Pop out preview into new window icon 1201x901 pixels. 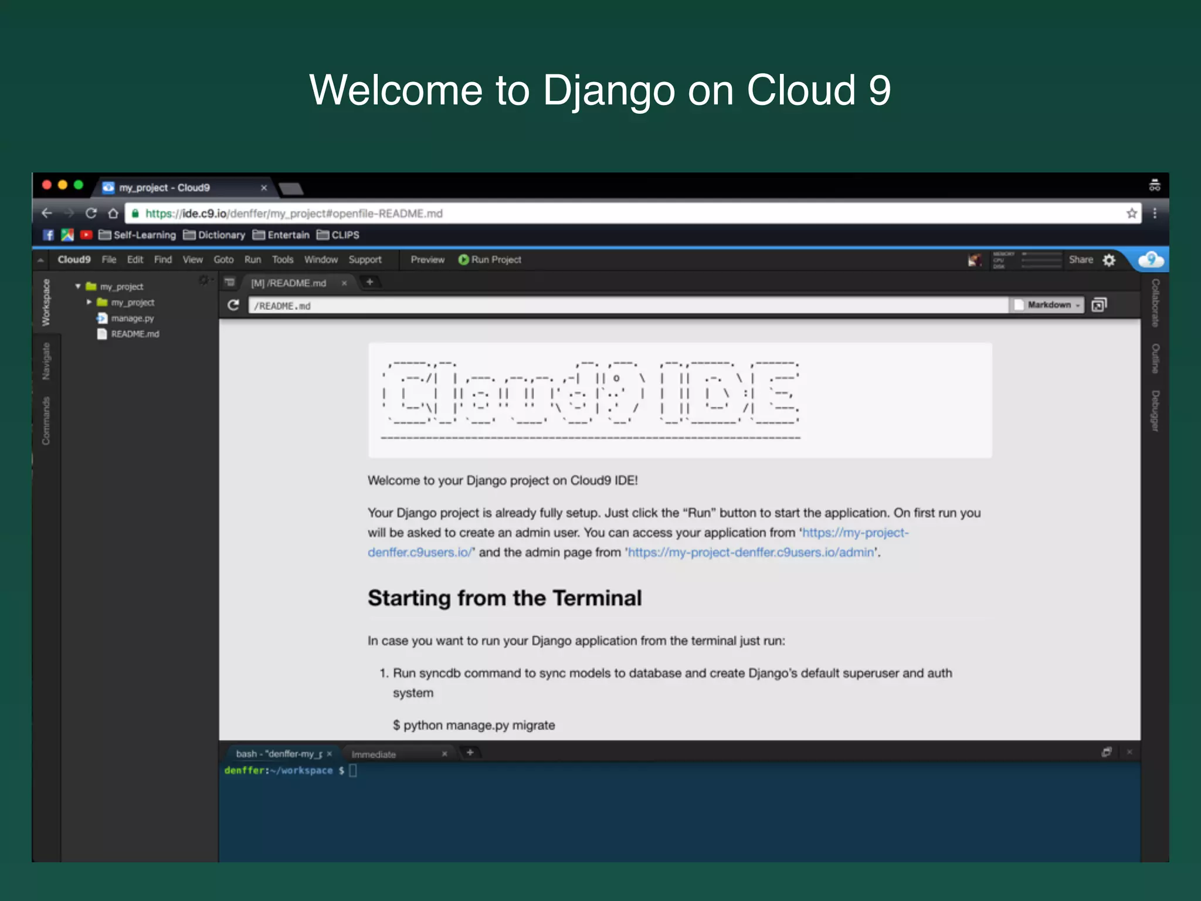(1098, 305)
